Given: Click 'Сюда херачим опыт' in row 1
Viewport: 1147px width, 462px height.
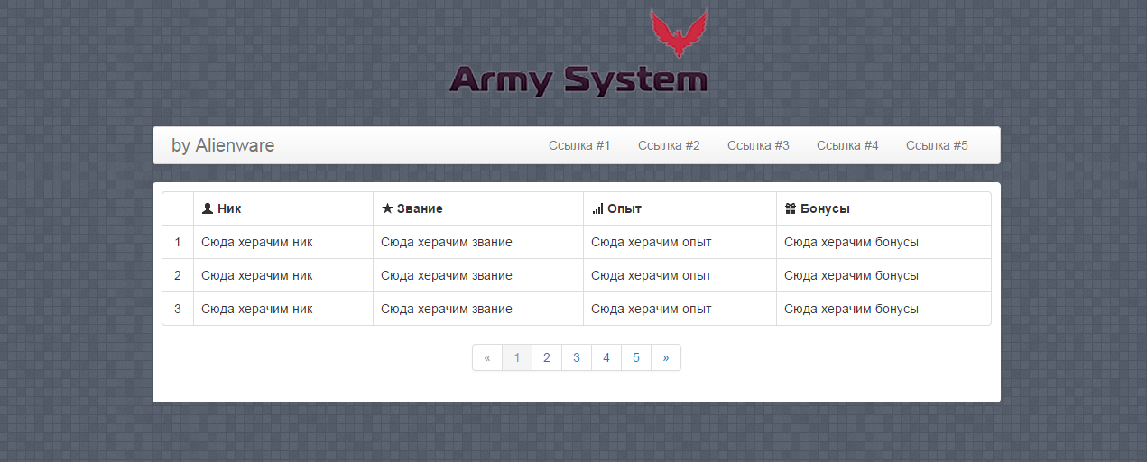Looking at the screenshot, I should click(652, 242).
